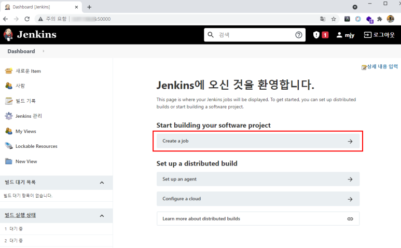Click the Jenkins logo mascot icon
The image size is (401, 248).
click(8, 35)
